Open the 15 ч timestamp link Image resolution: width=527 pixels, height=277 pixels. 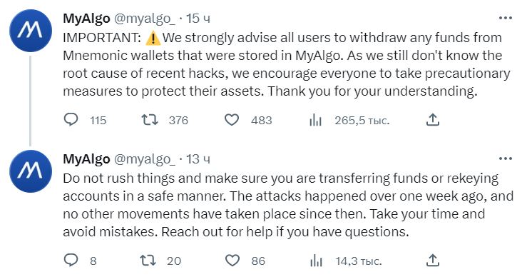click(x=198, y=18)
